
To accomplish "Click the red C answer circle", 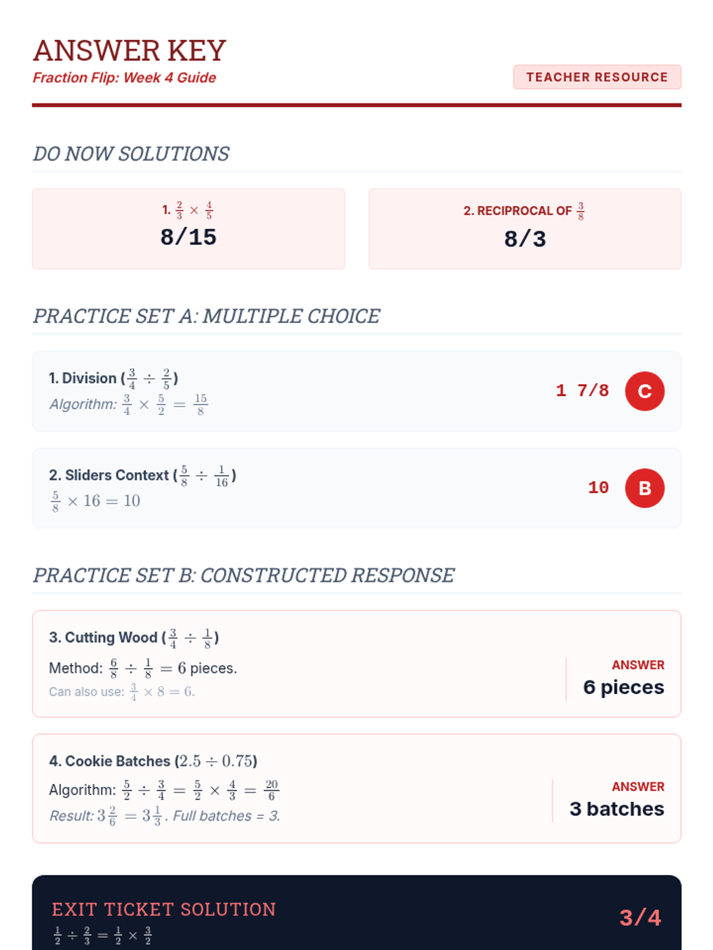I will coord(645,391).
